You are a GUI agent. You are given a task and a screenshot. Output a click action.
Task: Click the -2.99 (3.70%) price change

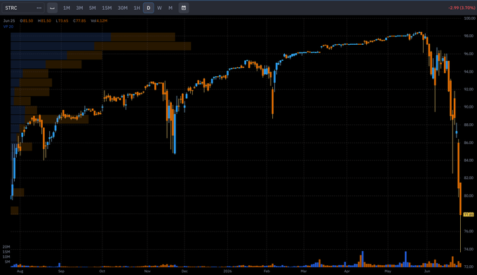click(x=462, y=8)
